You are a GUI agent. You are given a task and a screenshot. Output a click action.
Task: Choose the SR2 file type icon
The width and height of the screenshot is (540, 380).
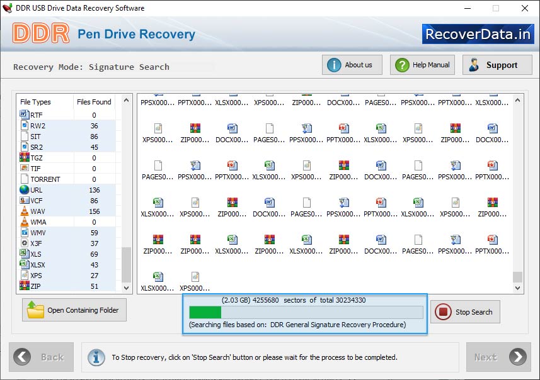pos(24,147)
